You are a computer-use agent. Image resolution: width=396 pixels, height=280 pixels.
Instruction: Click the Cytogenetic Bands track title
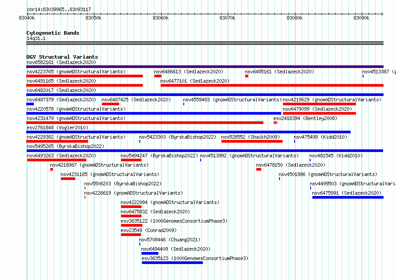point(53,33)
